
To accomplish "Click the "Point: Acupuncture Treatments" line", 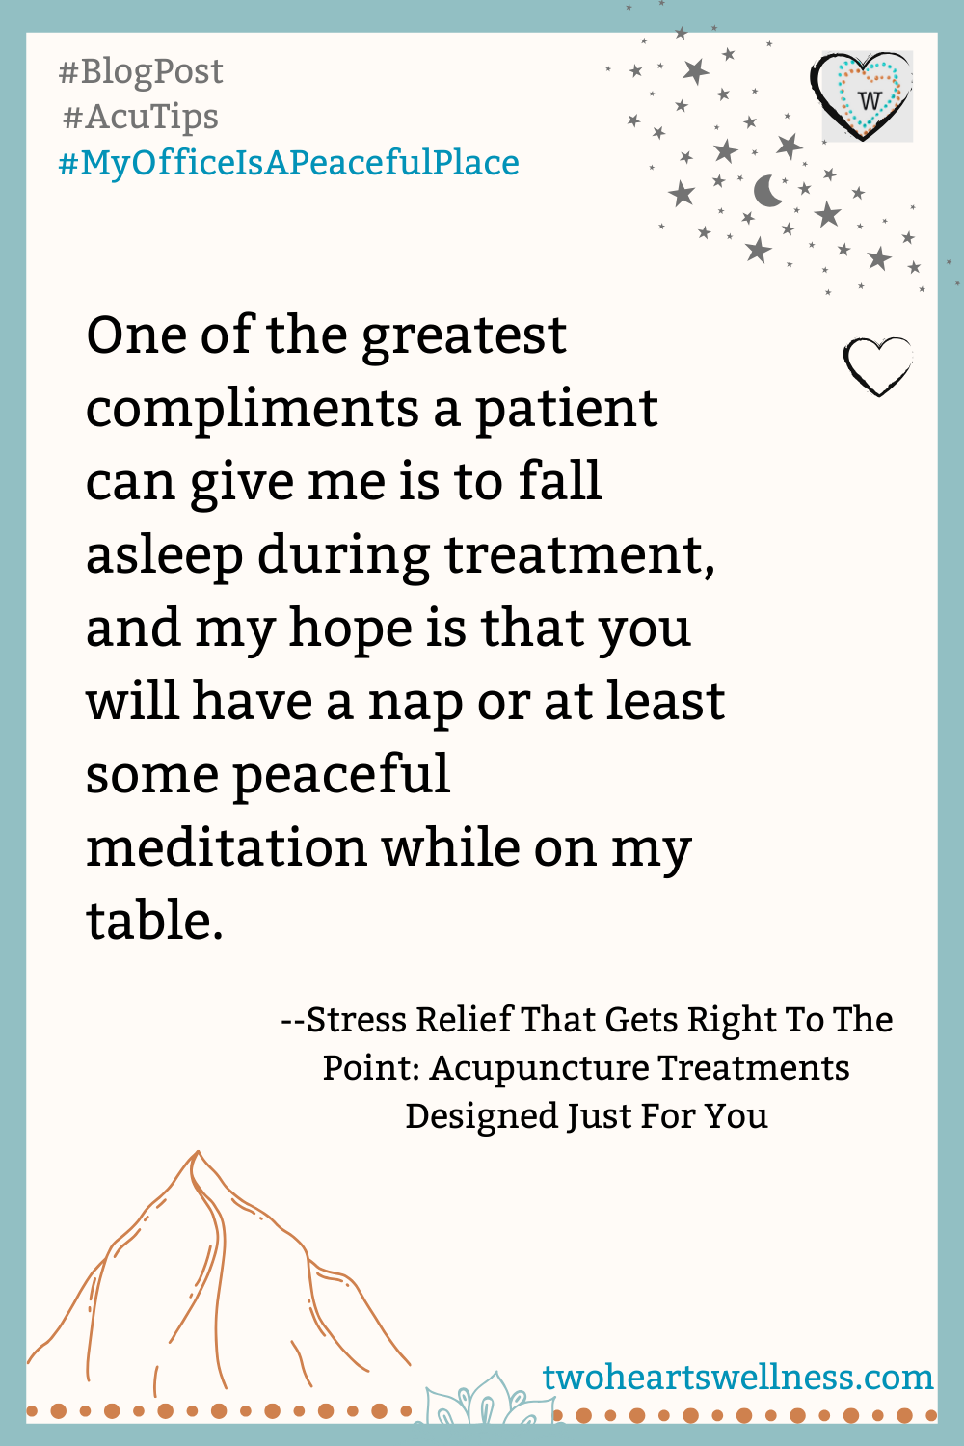I will point(586,1068).
